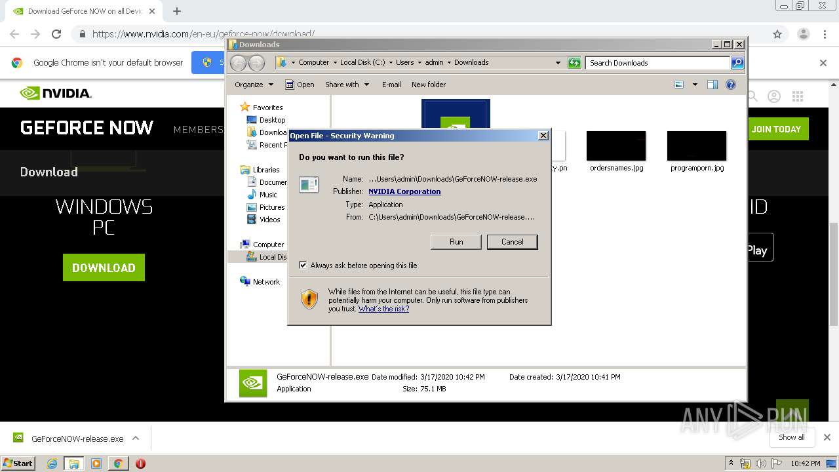Create a New folder in Downloads

click(x=429, y=85)
